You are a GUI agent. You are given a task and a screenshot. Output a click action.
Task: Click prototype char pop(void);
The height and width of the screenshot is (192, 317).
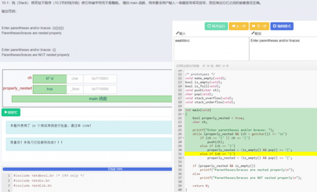pyautogui.click(x=199, y=94)
